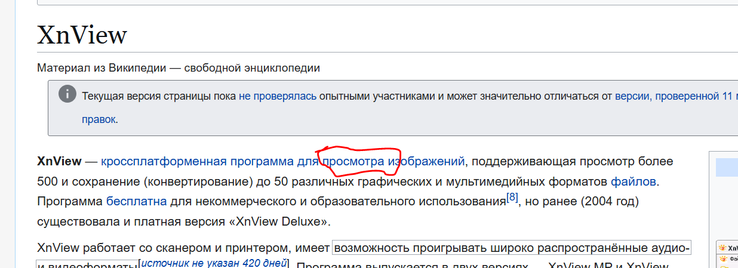
Task: Click the 'XnView' page heading
Action: pos(82,35)
